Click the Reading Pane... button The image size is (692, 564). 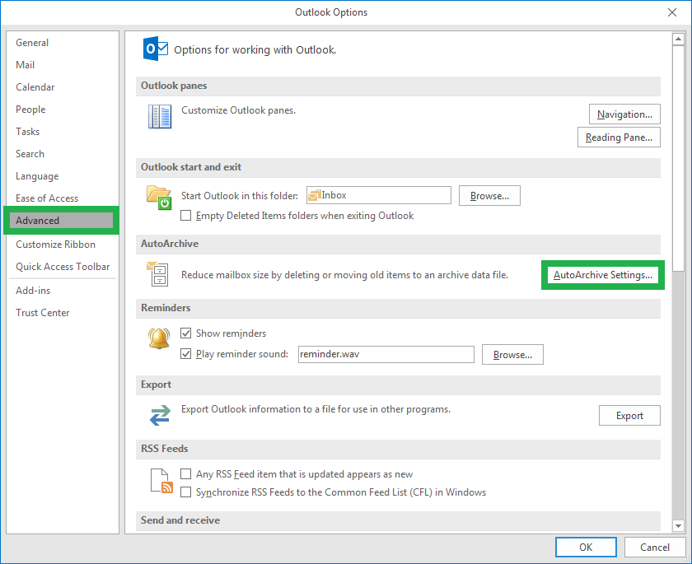(619, 138)
